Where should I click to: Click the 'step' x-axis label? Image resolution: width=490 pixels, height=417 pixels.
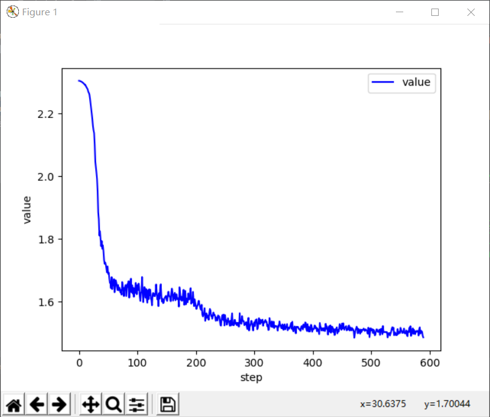click(251, 377)
